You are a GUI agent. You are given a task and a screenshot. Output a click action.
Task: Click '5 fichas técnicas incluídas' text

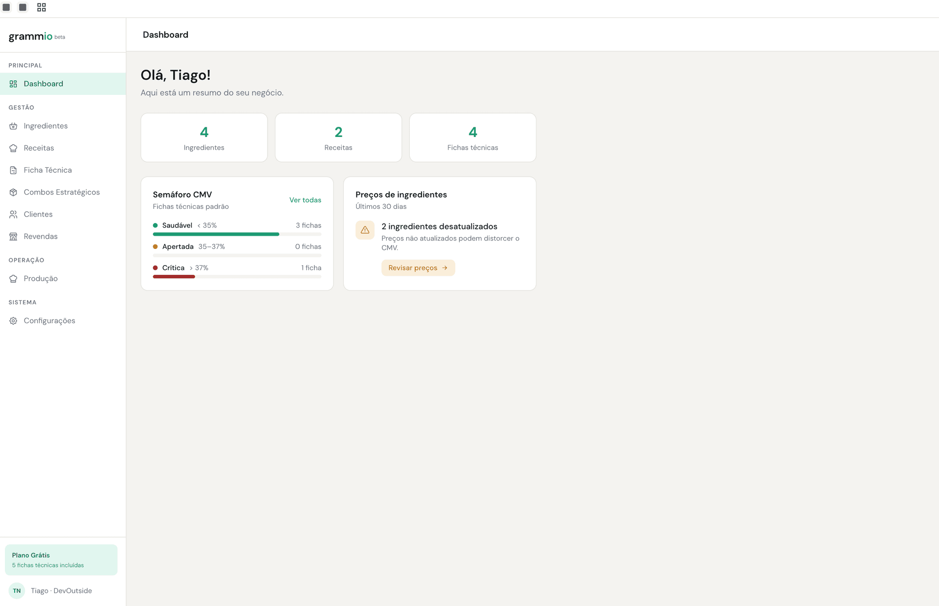coord(48,565)
